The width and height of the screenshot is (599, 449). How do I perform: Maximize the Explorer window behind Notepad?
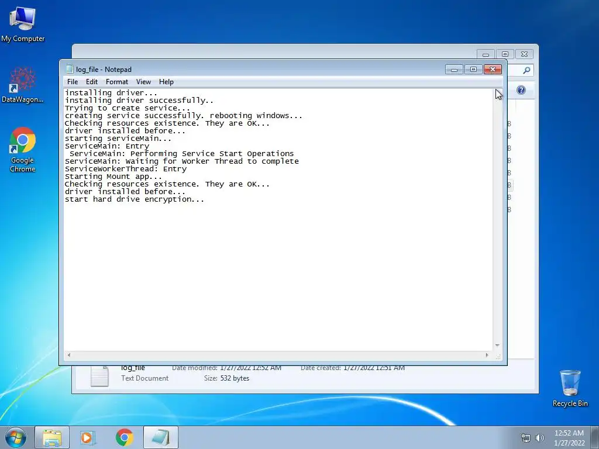point(505,54)
